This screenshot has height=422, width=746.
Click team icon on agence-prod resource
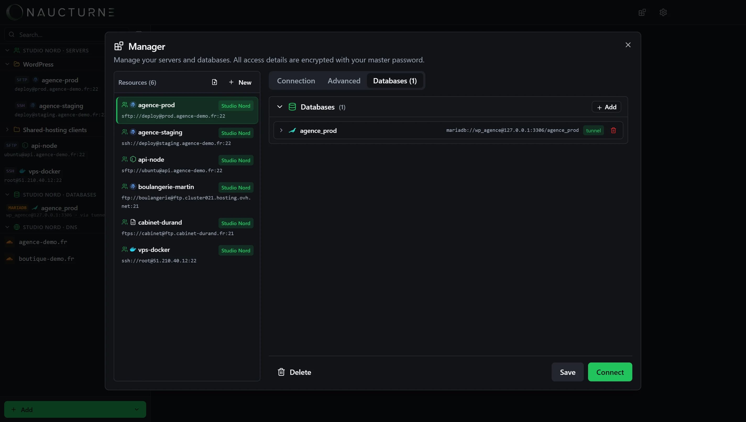pos(124,105)
